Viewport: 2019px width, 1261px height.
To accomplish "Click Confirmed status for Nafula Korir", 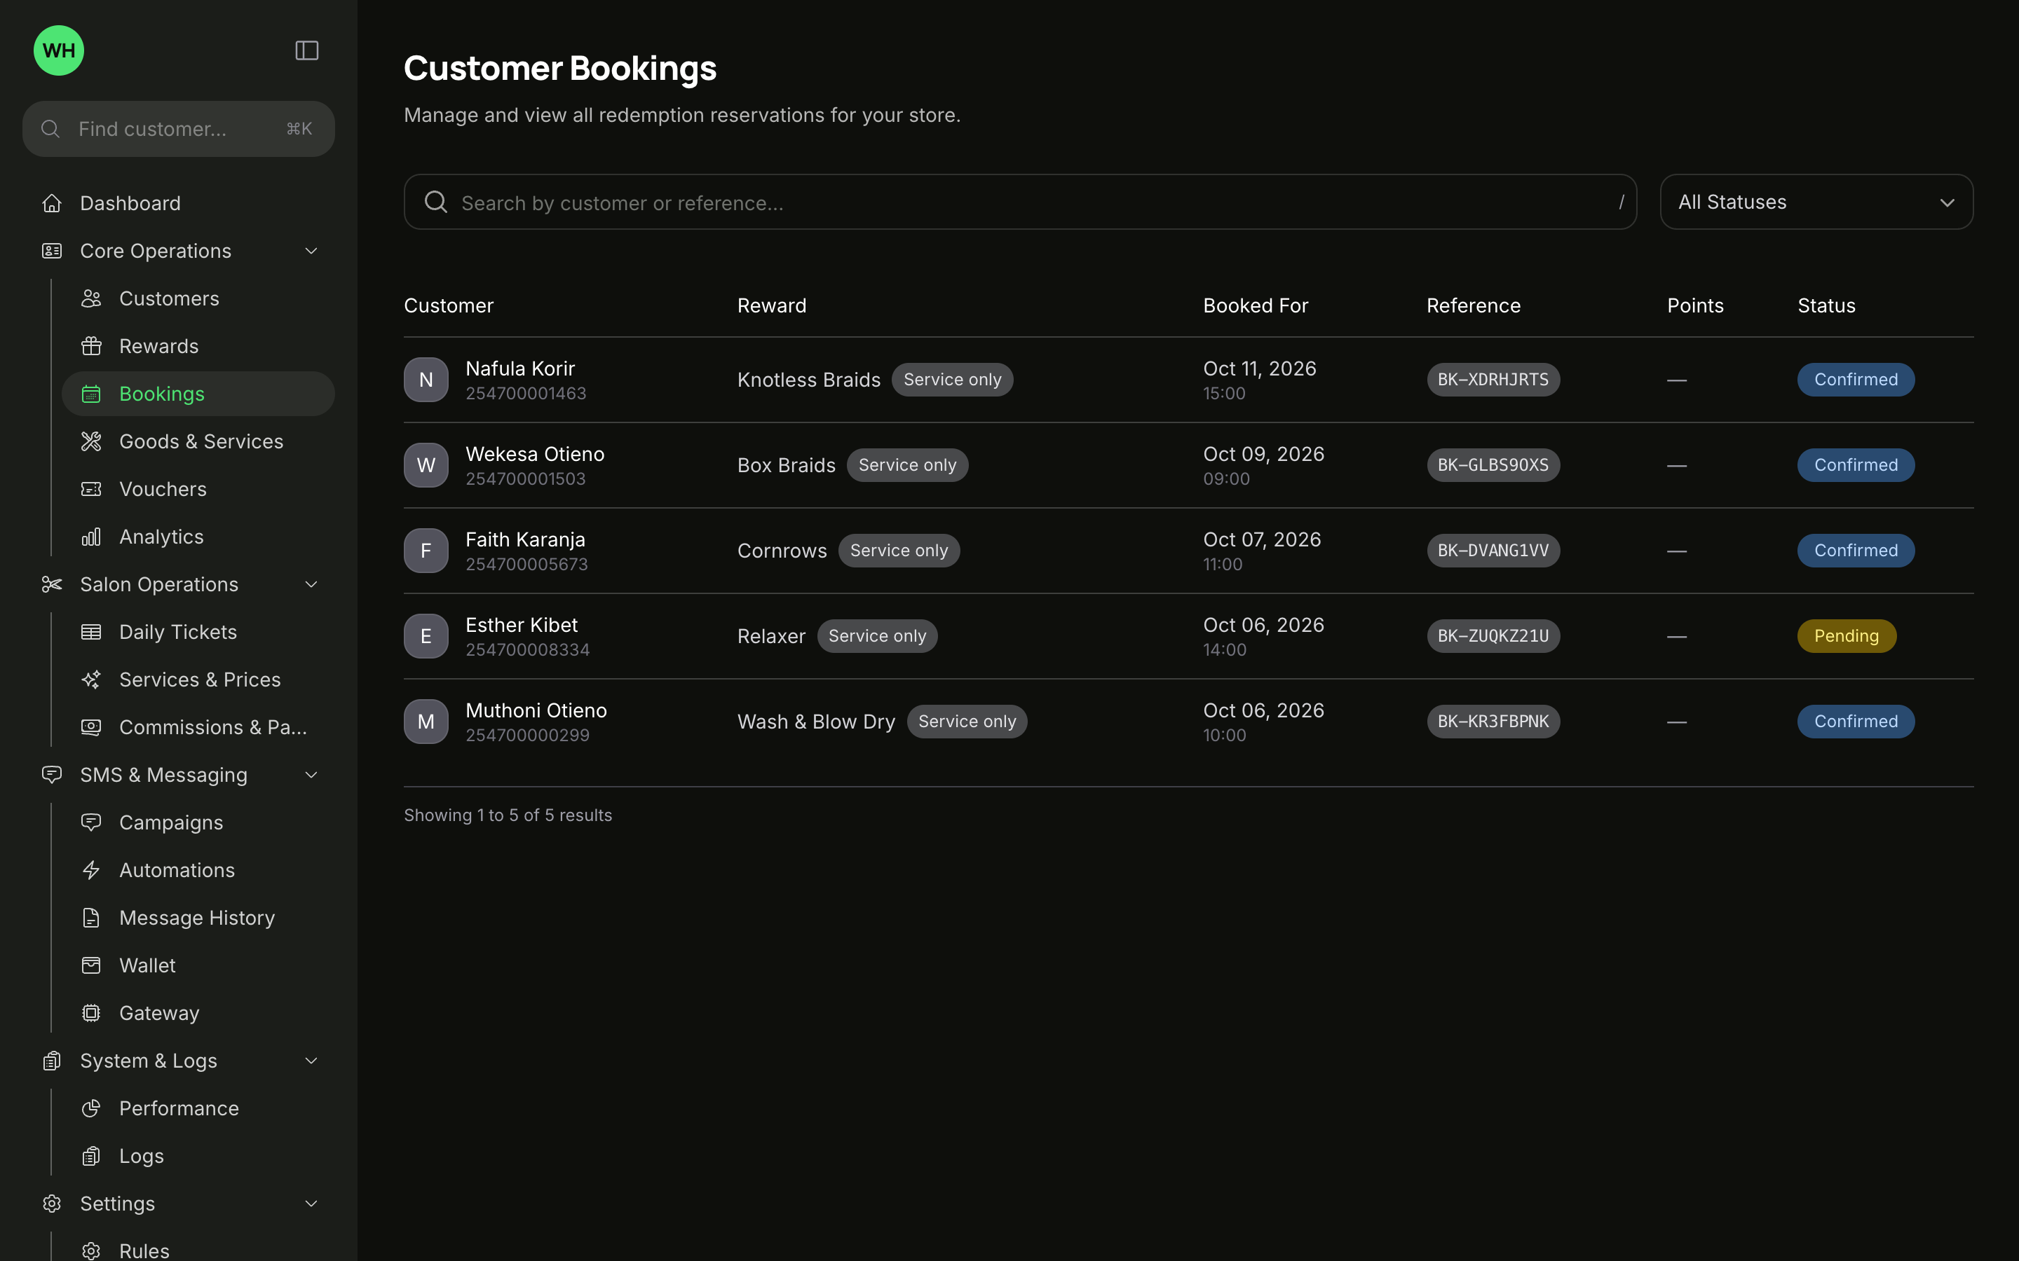I will (x=1856, y=380).
